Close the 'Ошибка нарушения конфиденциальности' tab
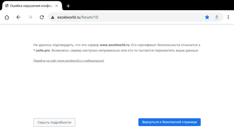The height and width of the screenshot is (131, 234). tap(57, 6)
